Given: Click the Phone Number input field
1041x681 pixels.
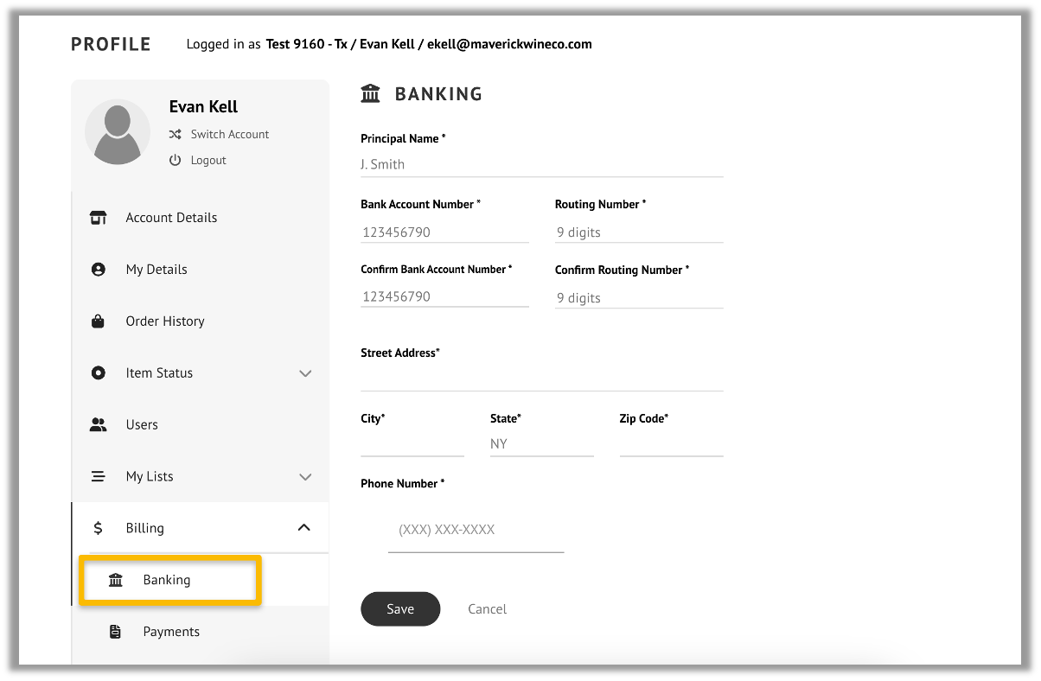Looking at the screenshot, I should click(x=476, y=530).
